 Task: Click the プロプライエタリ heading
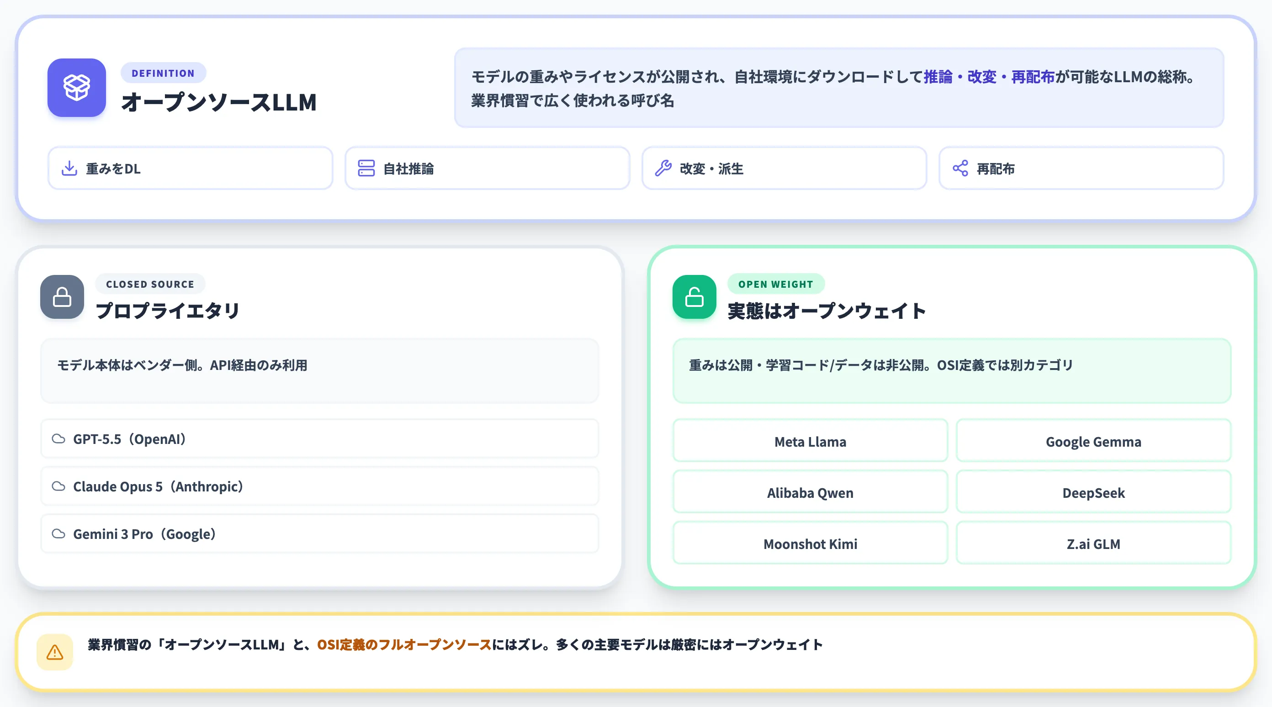[167, 311]
